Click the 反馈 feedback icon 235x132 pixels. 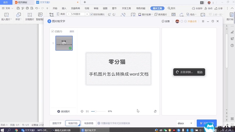point(163,21)
